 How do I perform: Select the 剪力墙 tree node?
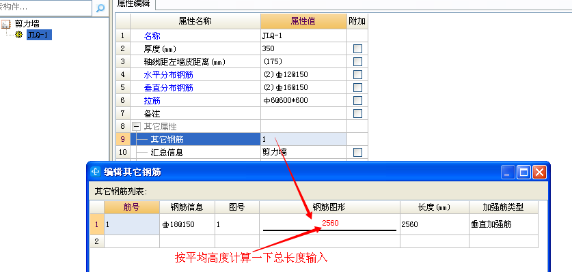(x=27, y=25)
